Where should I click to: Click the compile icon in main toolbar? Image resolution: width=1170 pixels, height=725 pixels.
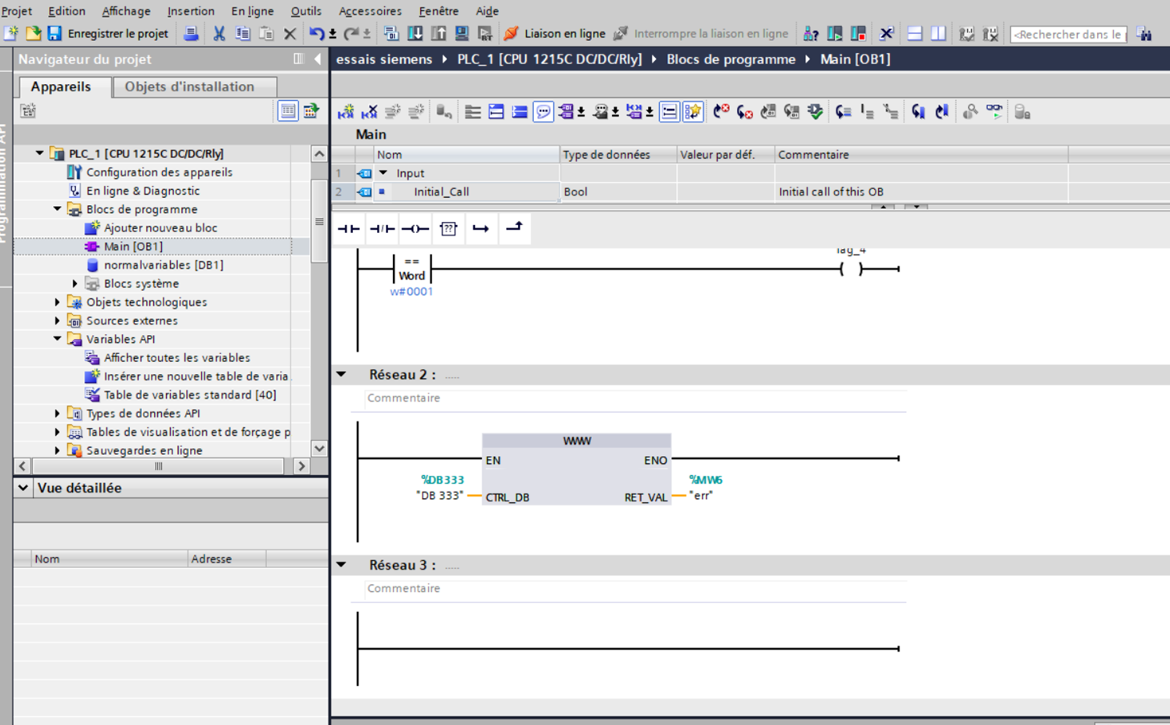[x=391, y=34]
